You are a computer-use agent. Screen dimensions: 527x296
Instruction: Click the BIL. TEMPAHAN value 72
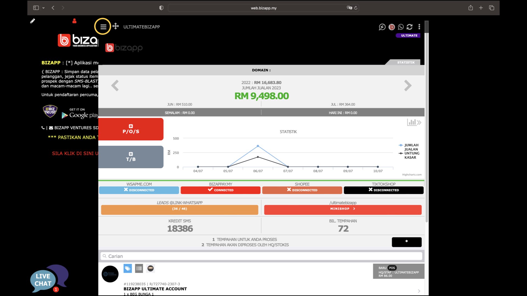point(343,229)
